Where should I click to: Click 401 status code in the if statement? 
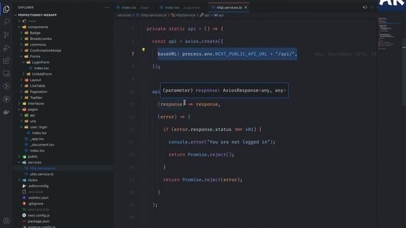[x=249, y=129]
